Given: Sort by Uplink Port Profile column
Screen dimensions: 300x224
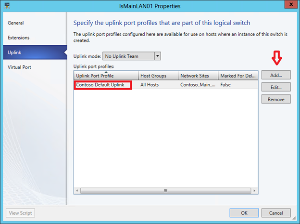Looking at the screenshot, I should click(106, 76).
